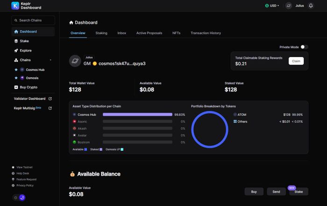
Task: Click the Feature Request lightbulb icon
Action: click(13, 179)
